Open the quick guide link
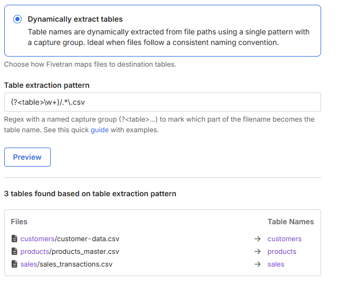The height and width of the screenshot is (284, 338). (99, 130)
